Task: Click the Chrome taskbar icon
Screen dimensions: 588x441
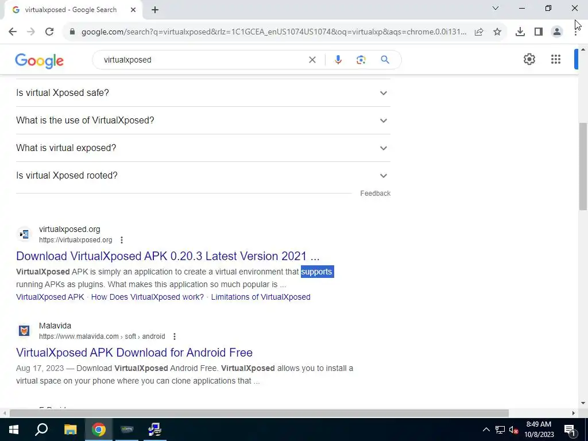Action: click(x=99, y=430)
